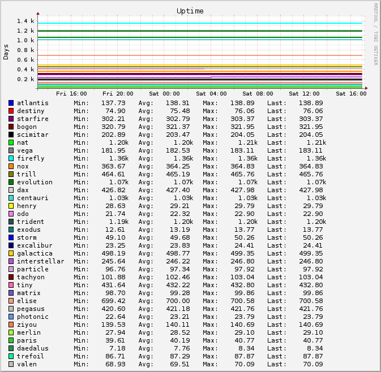Click the atlantis legend color swatch

(11, 103)
